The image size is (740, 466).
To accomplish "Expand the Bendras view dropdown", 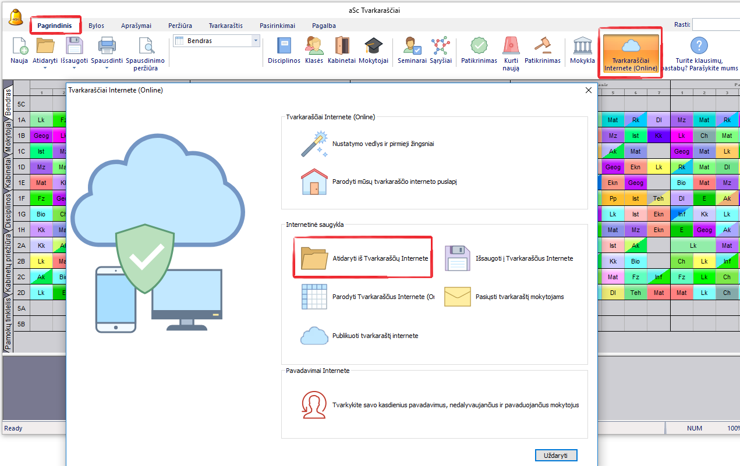I will pyautogui.click(x=256, y=41).
